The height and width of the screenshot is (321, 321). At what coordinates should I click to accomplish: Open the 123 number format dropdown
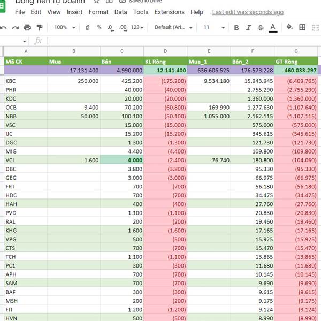pos(137,27)
